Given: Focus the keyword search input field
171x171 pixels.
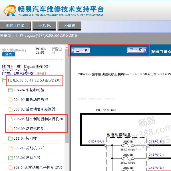Looking at the screenshot, I should [x=14, y=50].
